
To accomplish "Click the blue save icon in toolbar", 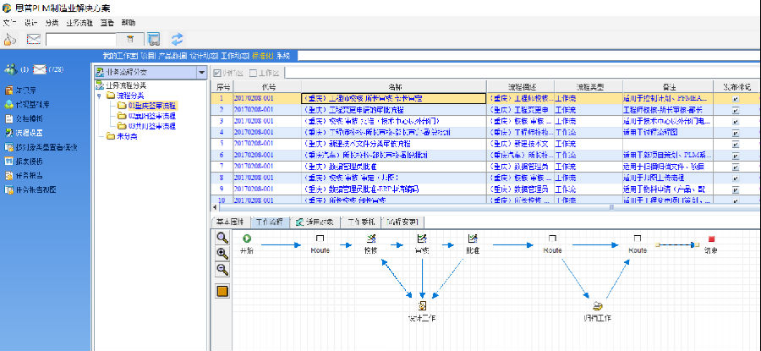I will pyautogui.click(x=154, y=39).
